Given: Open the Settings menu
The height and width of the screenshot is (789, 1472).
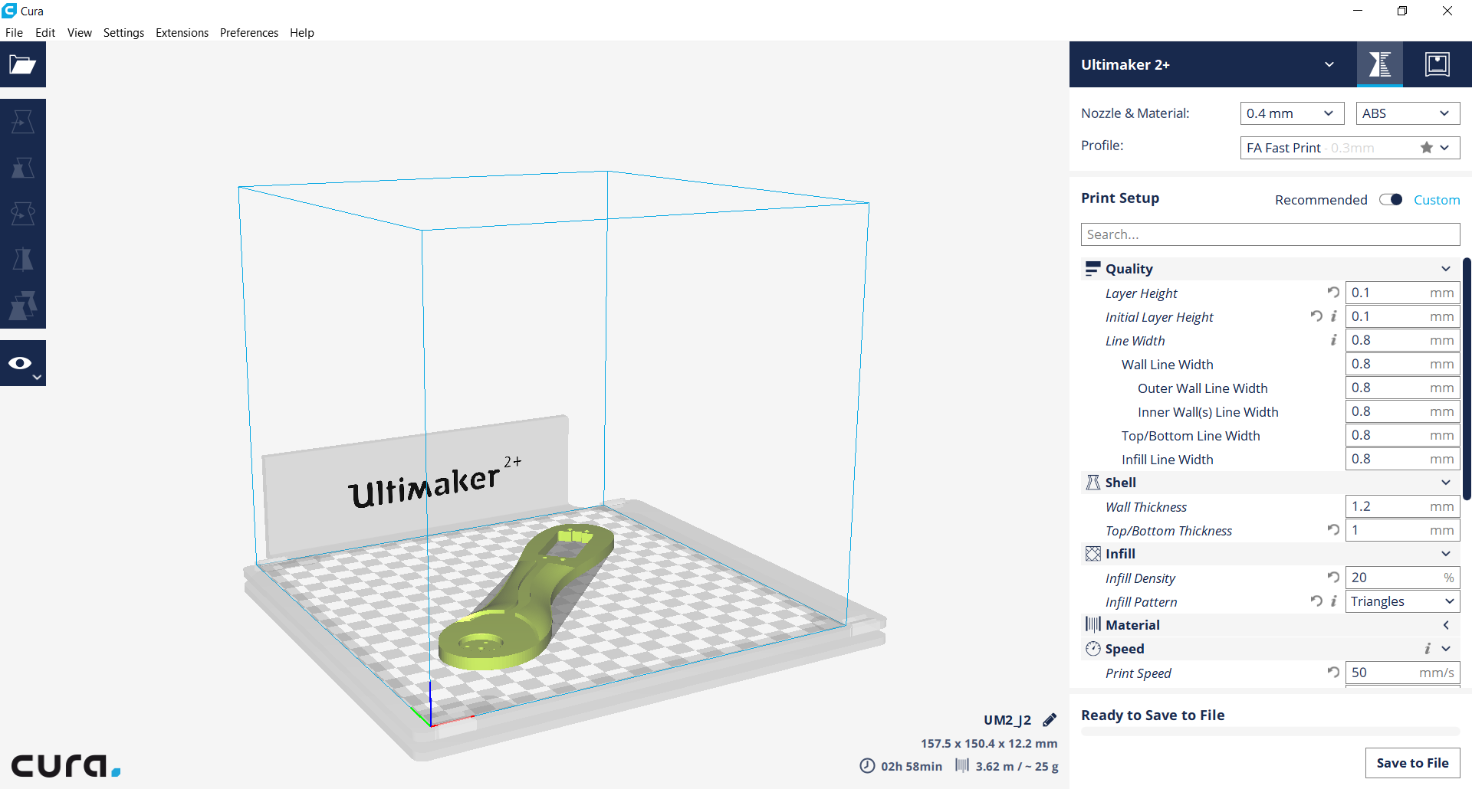Looking at the screenshot, I should pos(123,33).
